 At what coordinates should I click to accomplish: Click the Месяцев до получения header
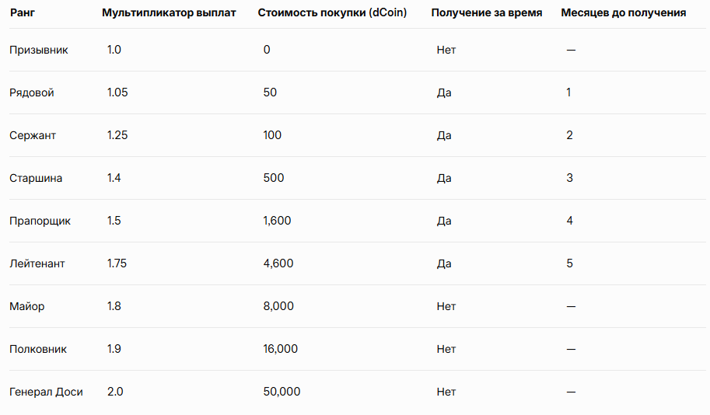coord(624,12)
